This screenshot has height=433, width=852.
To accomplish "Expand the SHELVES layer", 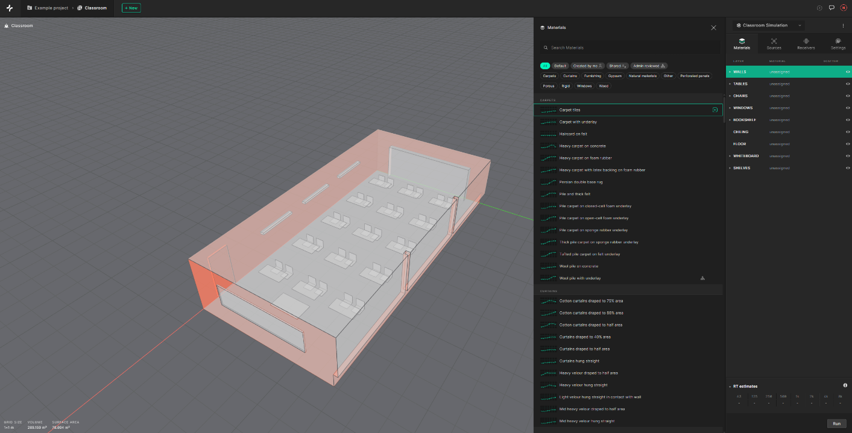I will click(x=730, y=168).
